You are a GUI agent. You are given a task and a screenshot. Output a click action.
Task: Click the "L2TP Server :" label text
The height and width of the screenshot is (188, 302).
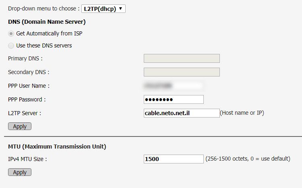click(24, 113)
